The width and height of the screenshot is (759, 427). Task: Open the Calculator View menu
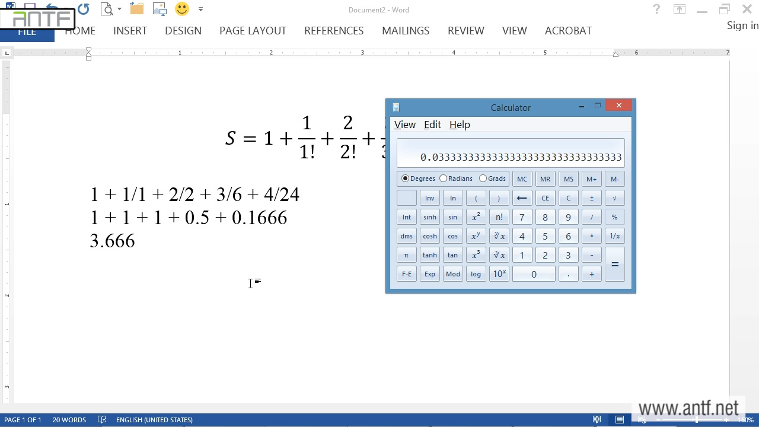[405, 125]
